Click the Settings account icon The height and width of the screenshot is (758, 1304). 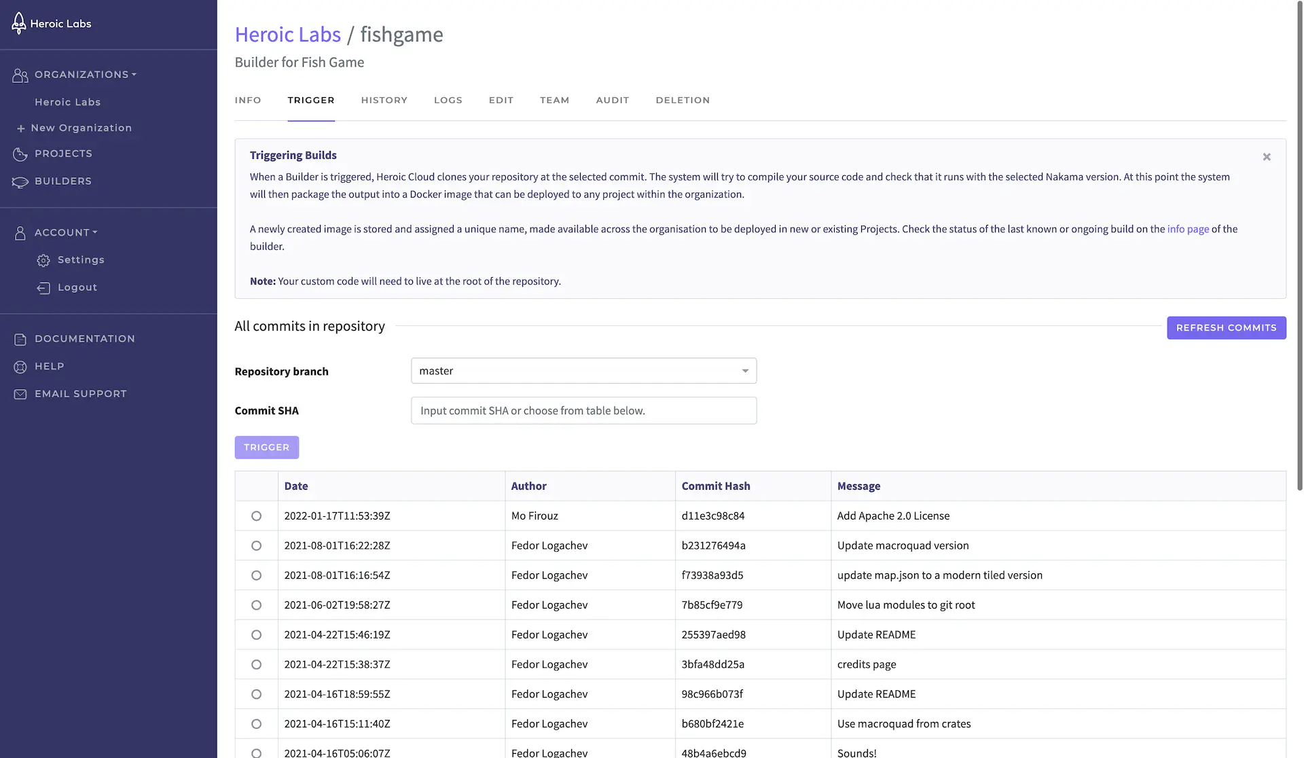tap(43, 260)
